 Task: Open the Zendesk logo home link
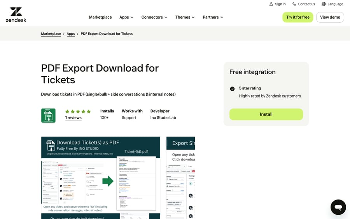pos(16,15)
